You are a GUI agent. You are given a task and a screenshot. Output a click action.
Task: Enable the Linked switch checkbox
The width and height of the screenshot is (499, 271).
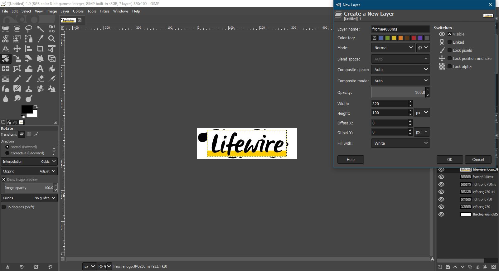449,42
